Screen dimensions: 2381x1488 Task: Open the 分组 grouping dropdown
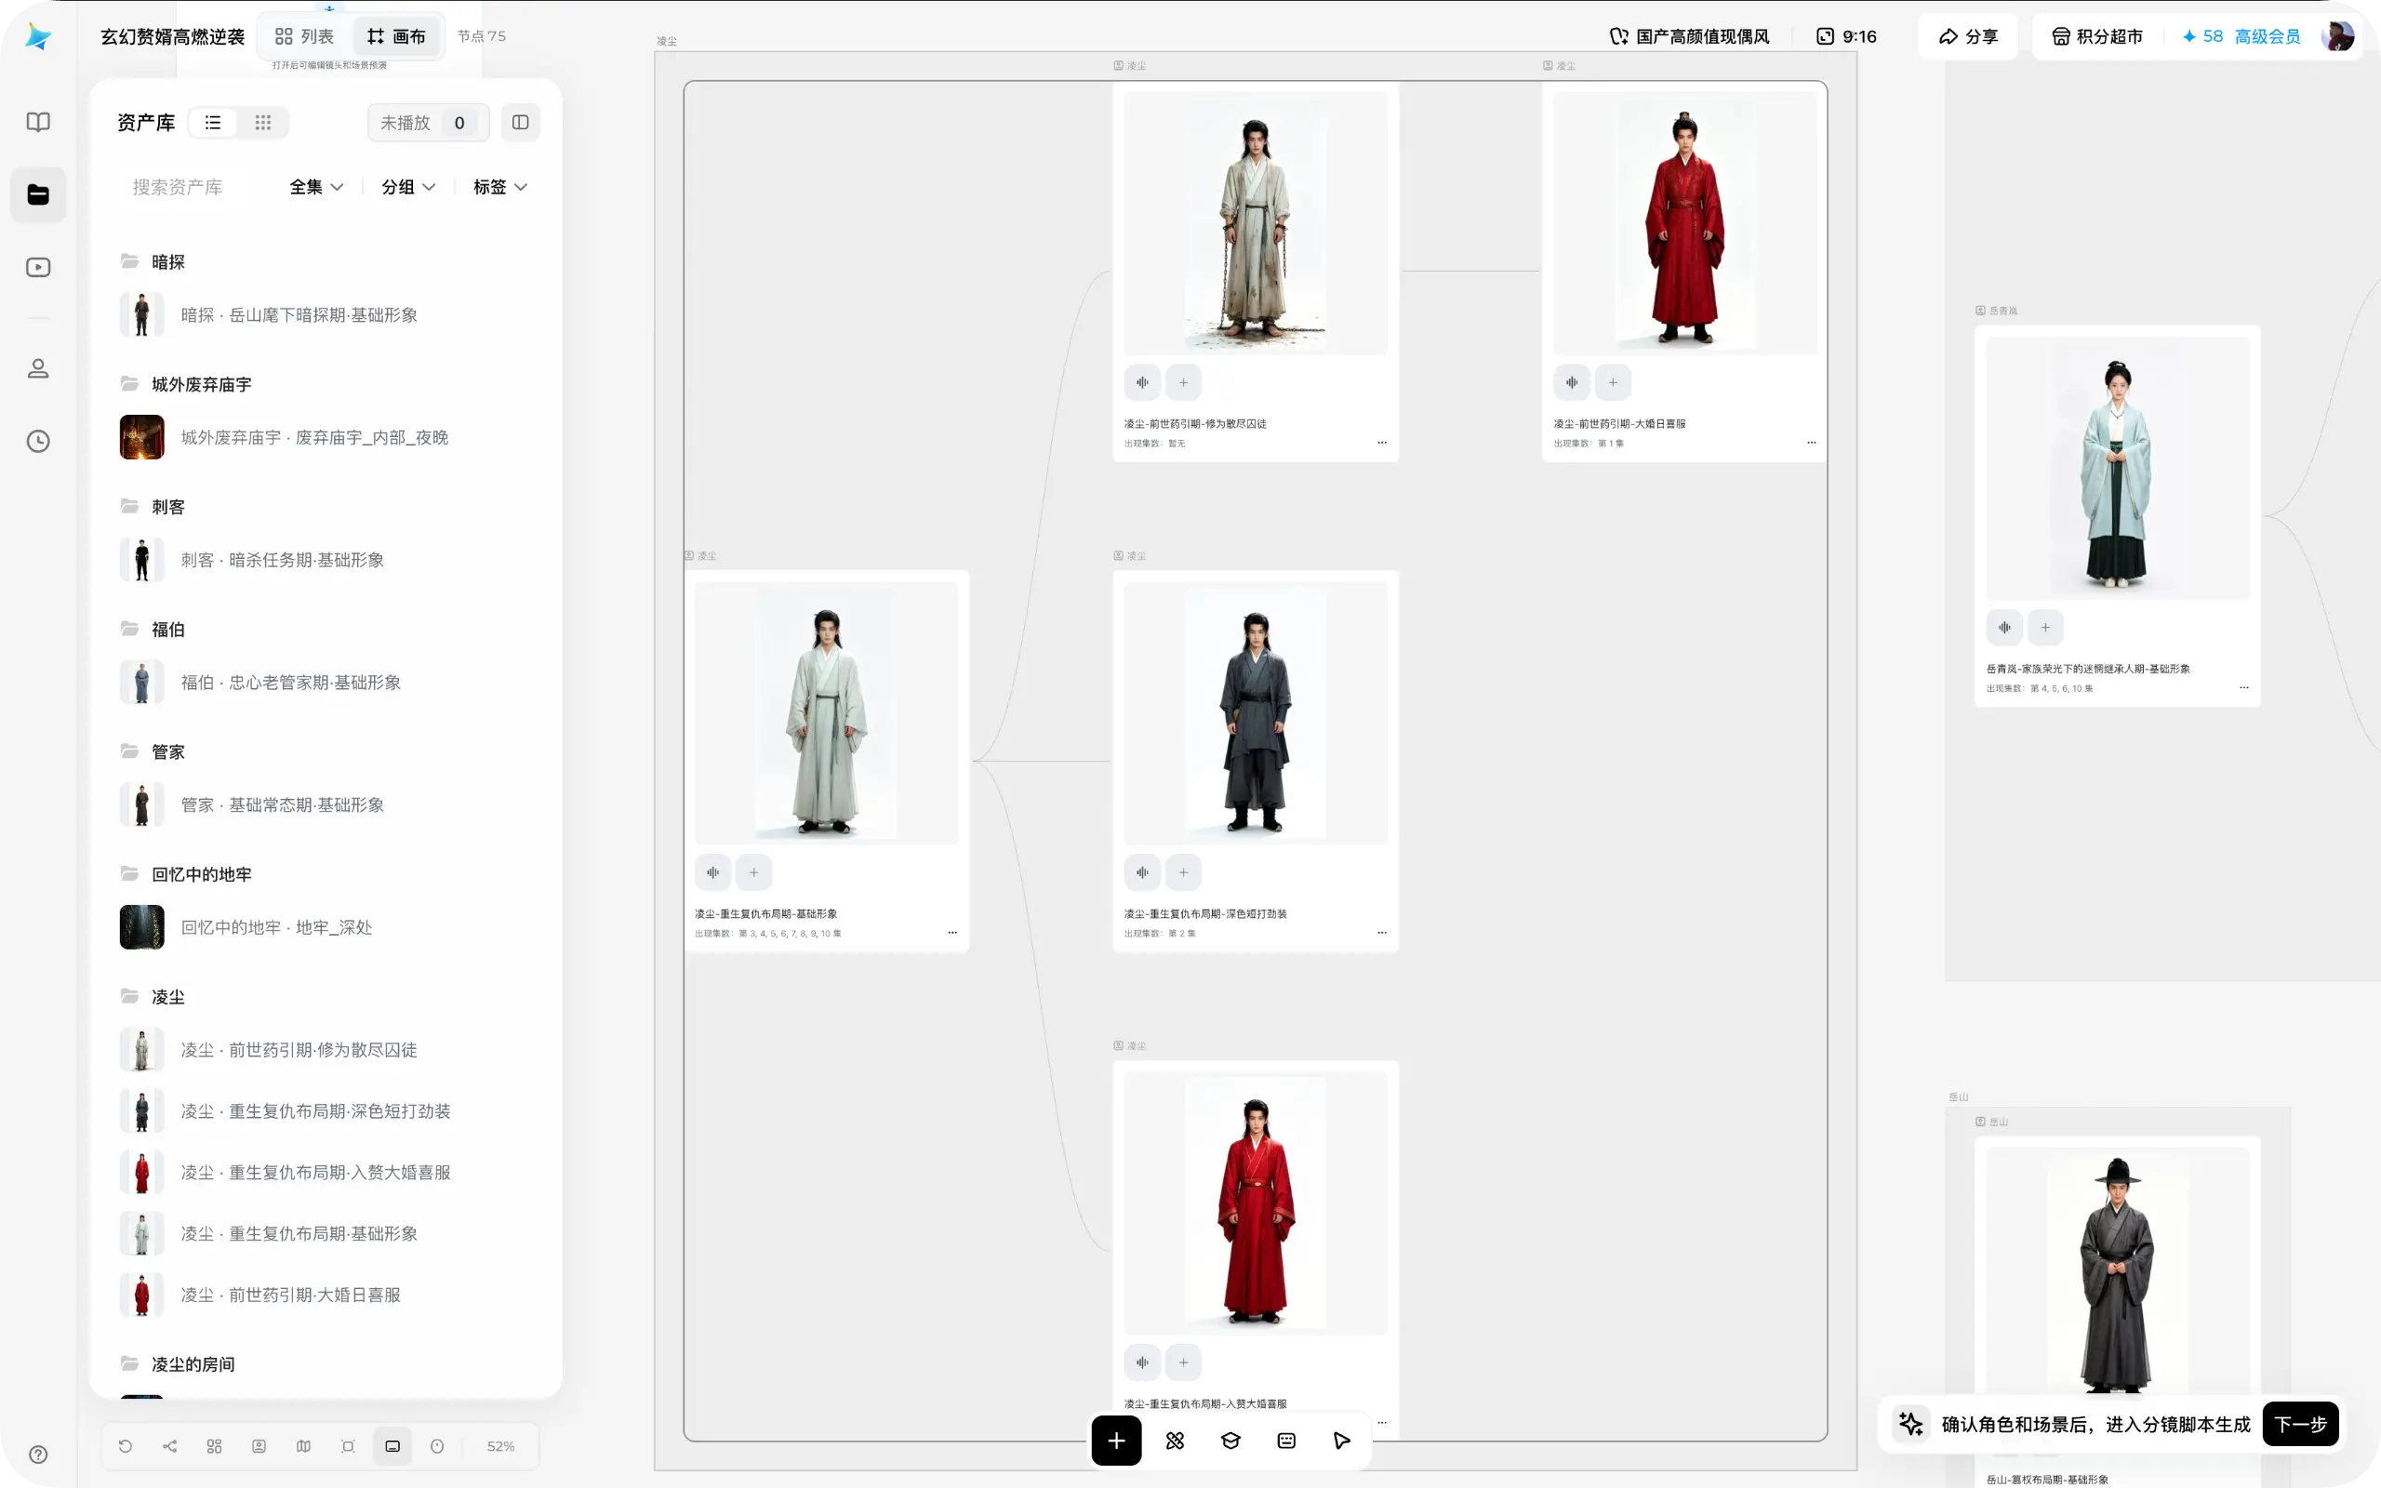[407, 187]
